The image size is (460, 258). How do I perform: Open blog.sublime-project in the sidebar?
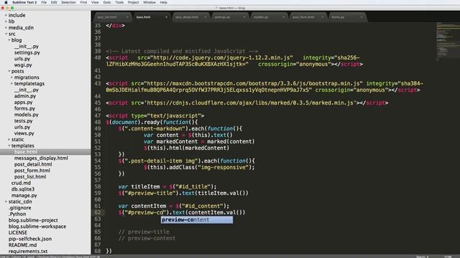click(33, 220)
